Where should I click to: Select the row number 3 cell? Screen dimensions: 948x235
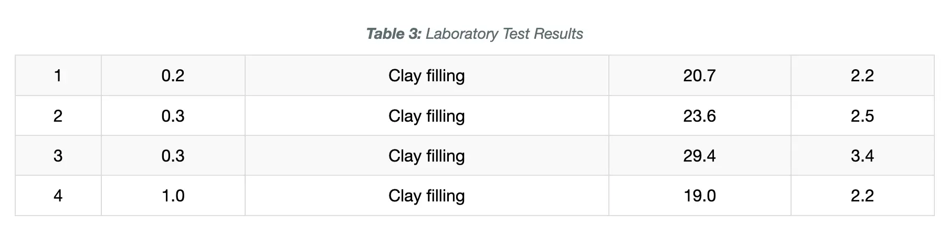58,155
